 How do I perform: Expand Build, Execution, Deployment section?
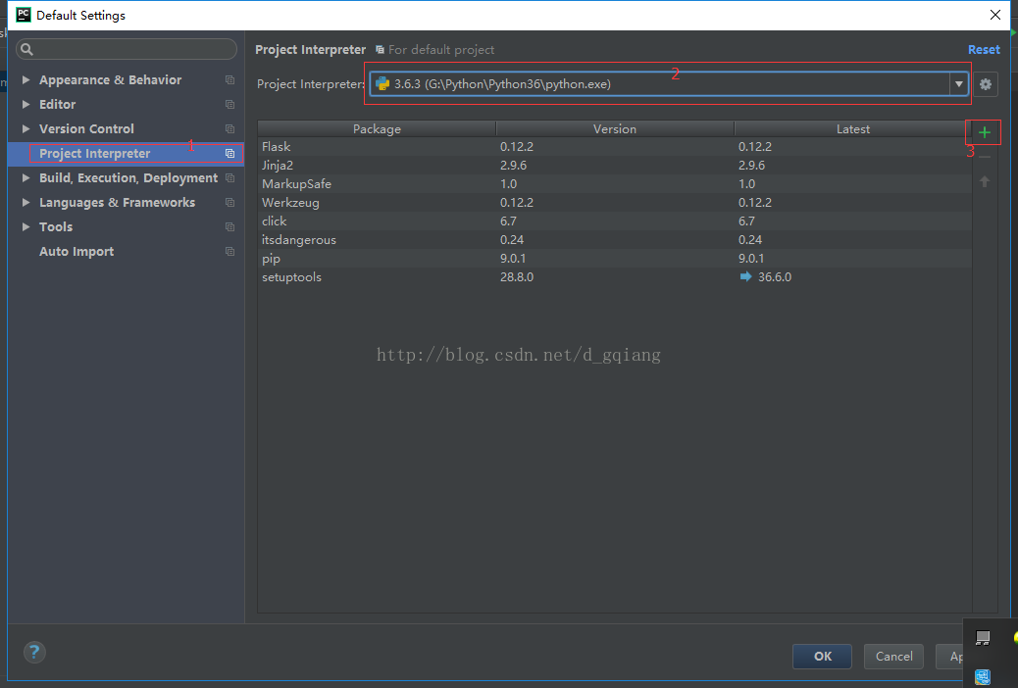[x=25, y=177]
